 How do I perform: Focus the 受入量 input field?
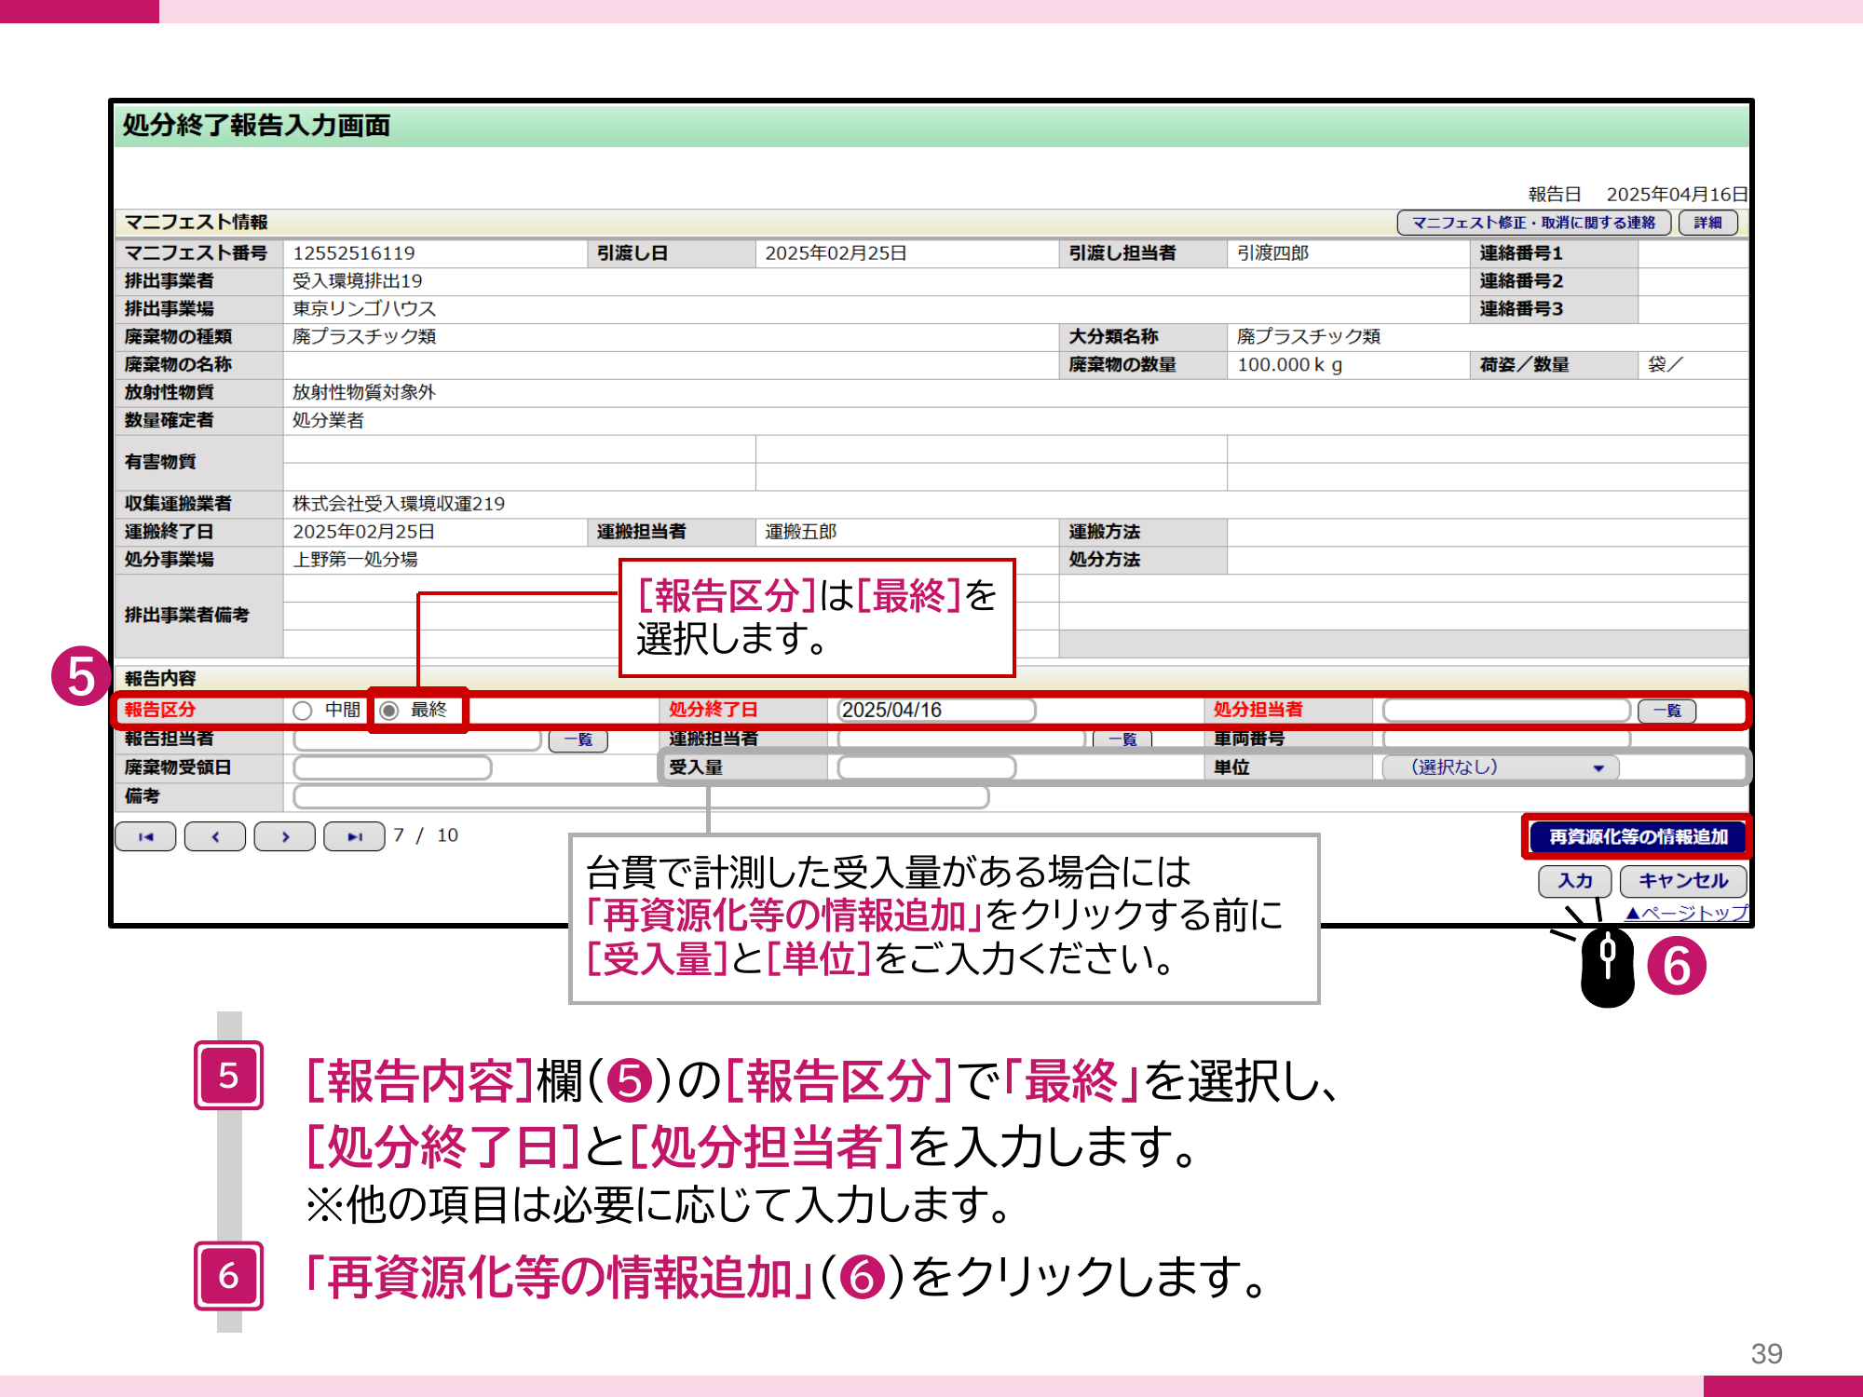[926, 767]
